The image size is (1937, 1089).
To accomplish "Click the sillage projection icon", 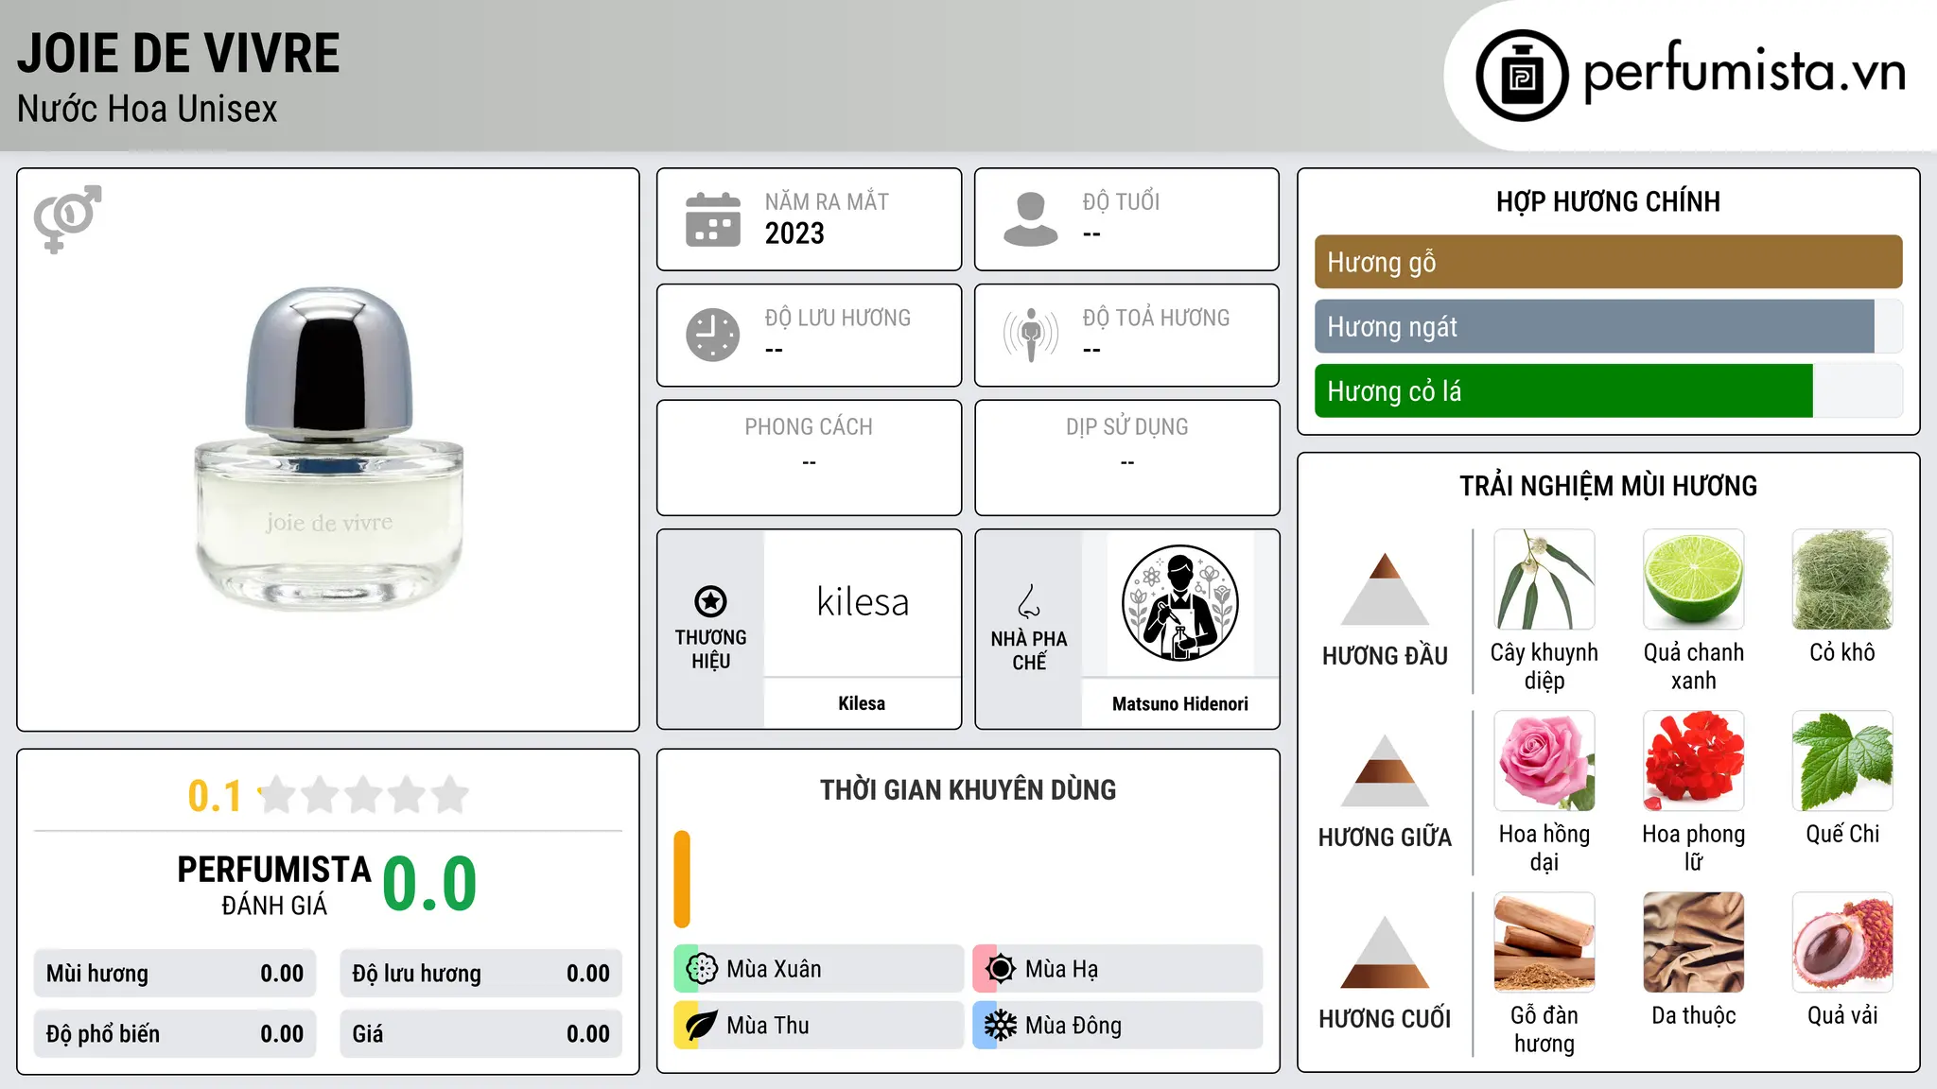I will click(1031, 335).
